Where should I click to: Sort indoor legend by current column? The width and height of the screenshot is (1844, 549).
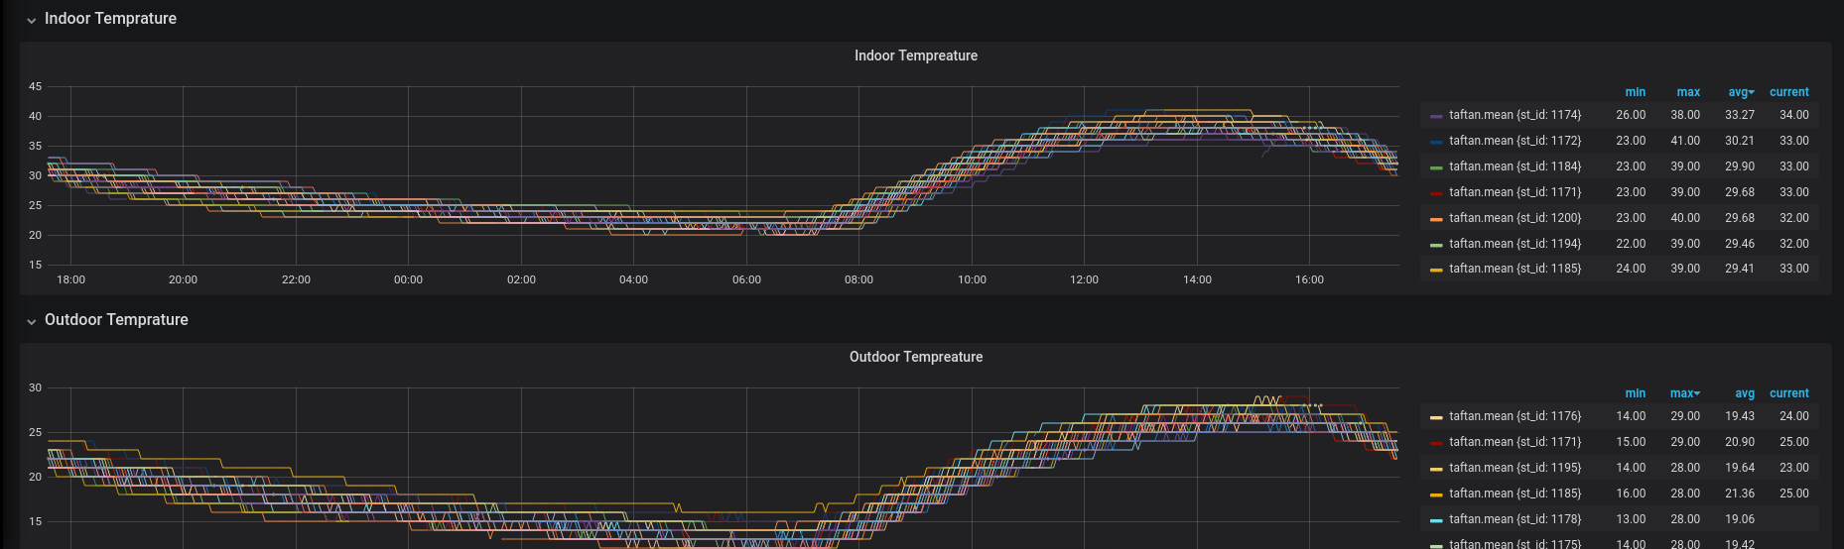tap(1788, 92)
